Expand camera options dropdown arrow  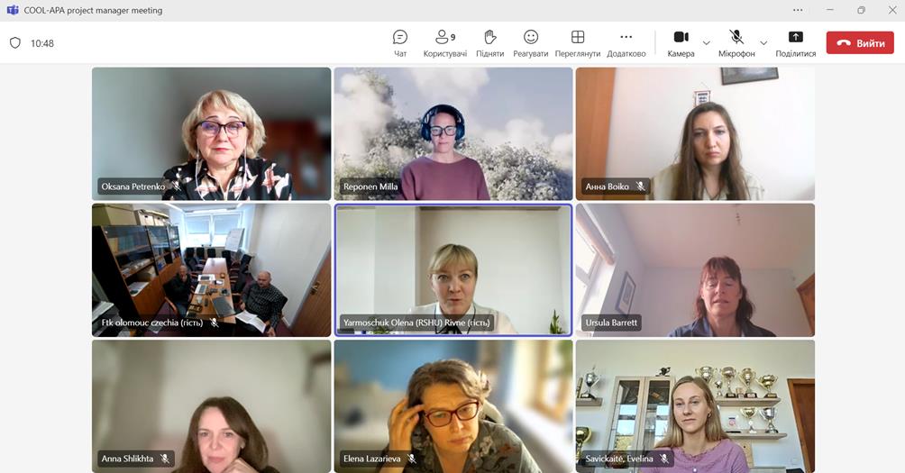click(706, 42)
